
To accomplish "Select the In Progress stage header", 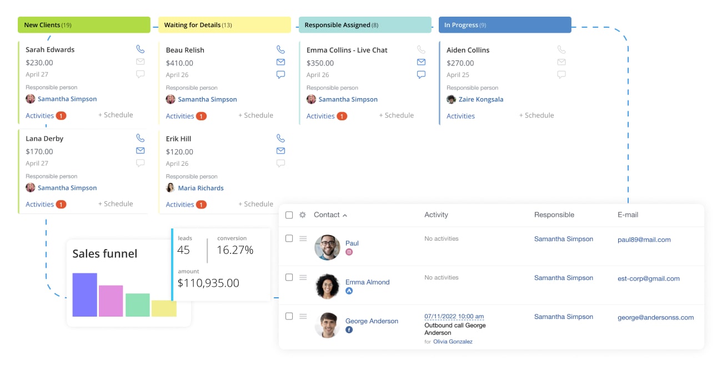I will (505, 25).
